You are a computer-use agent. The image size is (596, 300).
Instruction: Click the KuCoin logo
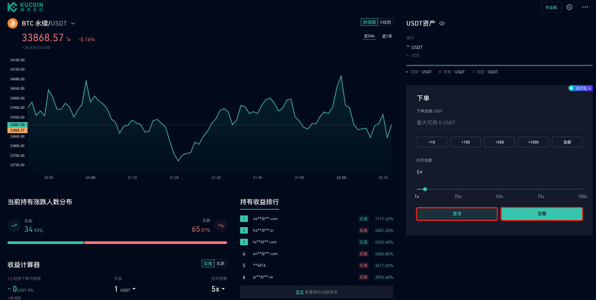(x=25, y=7)
